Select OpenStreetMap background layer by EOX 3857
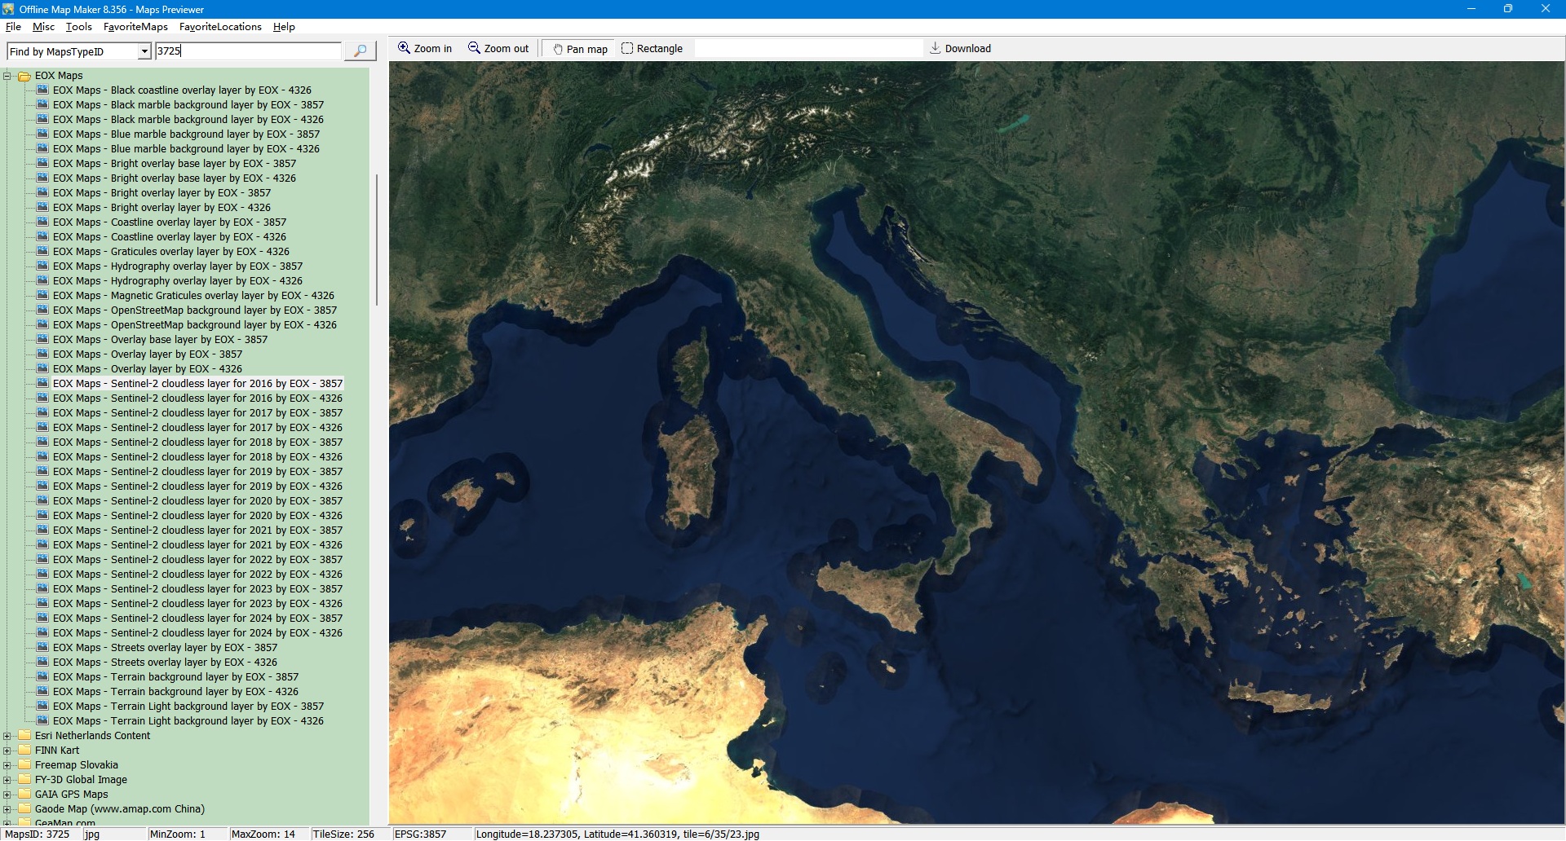The width and height of the screenshot is (1566, 841). coord(194,310)
